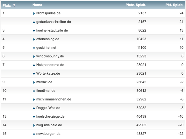186x139 pixels.
Task: Select points value 8 in windowsbunny row
Action: click(182, 56)
